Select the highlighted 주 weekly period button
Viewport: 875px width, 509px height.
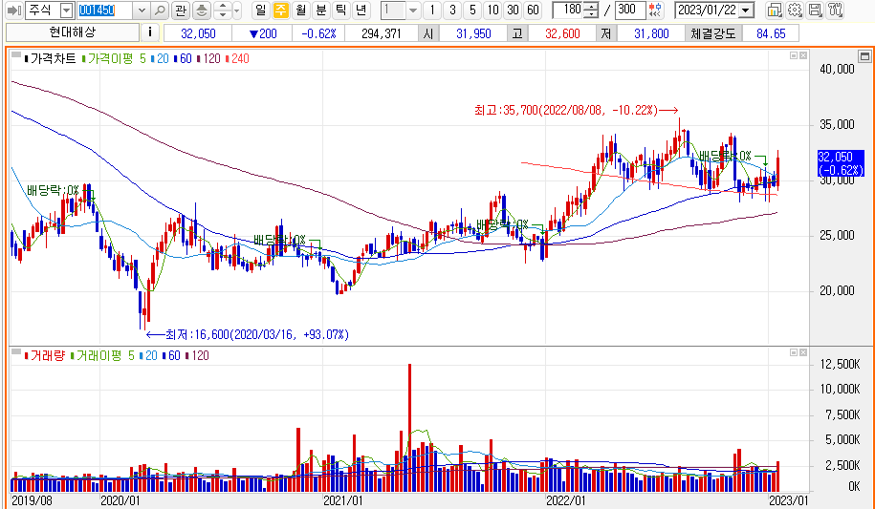(x=281, y=11)
